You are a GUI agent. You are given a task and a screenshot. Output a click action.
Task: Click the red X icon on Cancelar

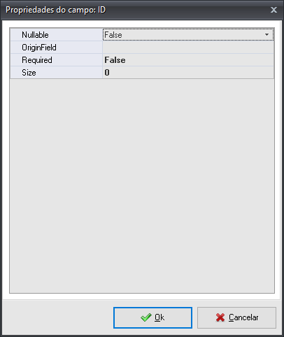[220, 317]
